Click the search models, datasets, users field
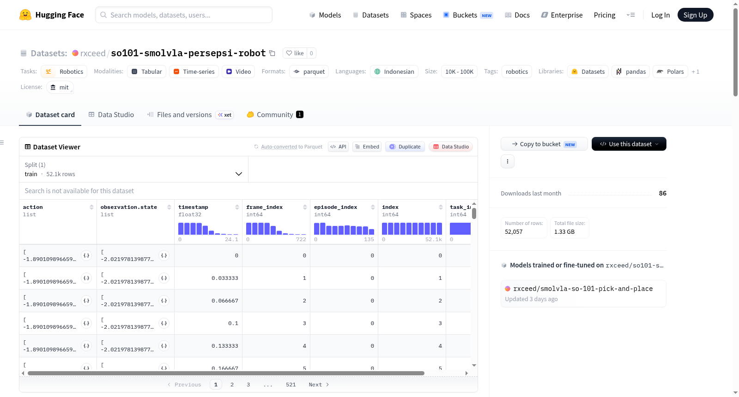The width and height of the screenshot is (739, 397). (x=184, y=15)
